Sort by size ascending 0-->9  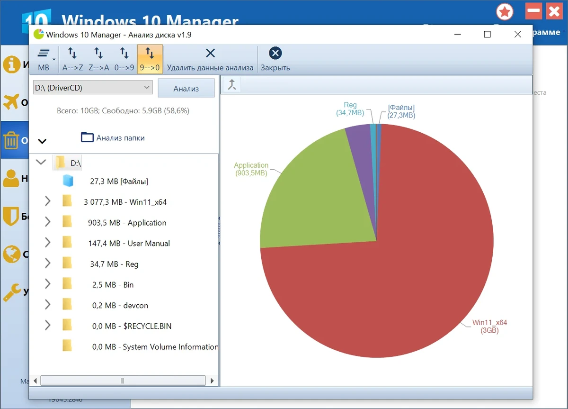(124, 59)
